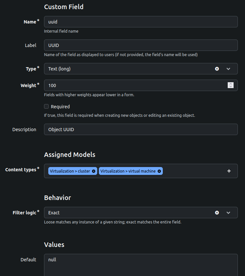The image size is (245, 276).
Task: Clear the Type selection with the x icon
Action: (217, 69)
